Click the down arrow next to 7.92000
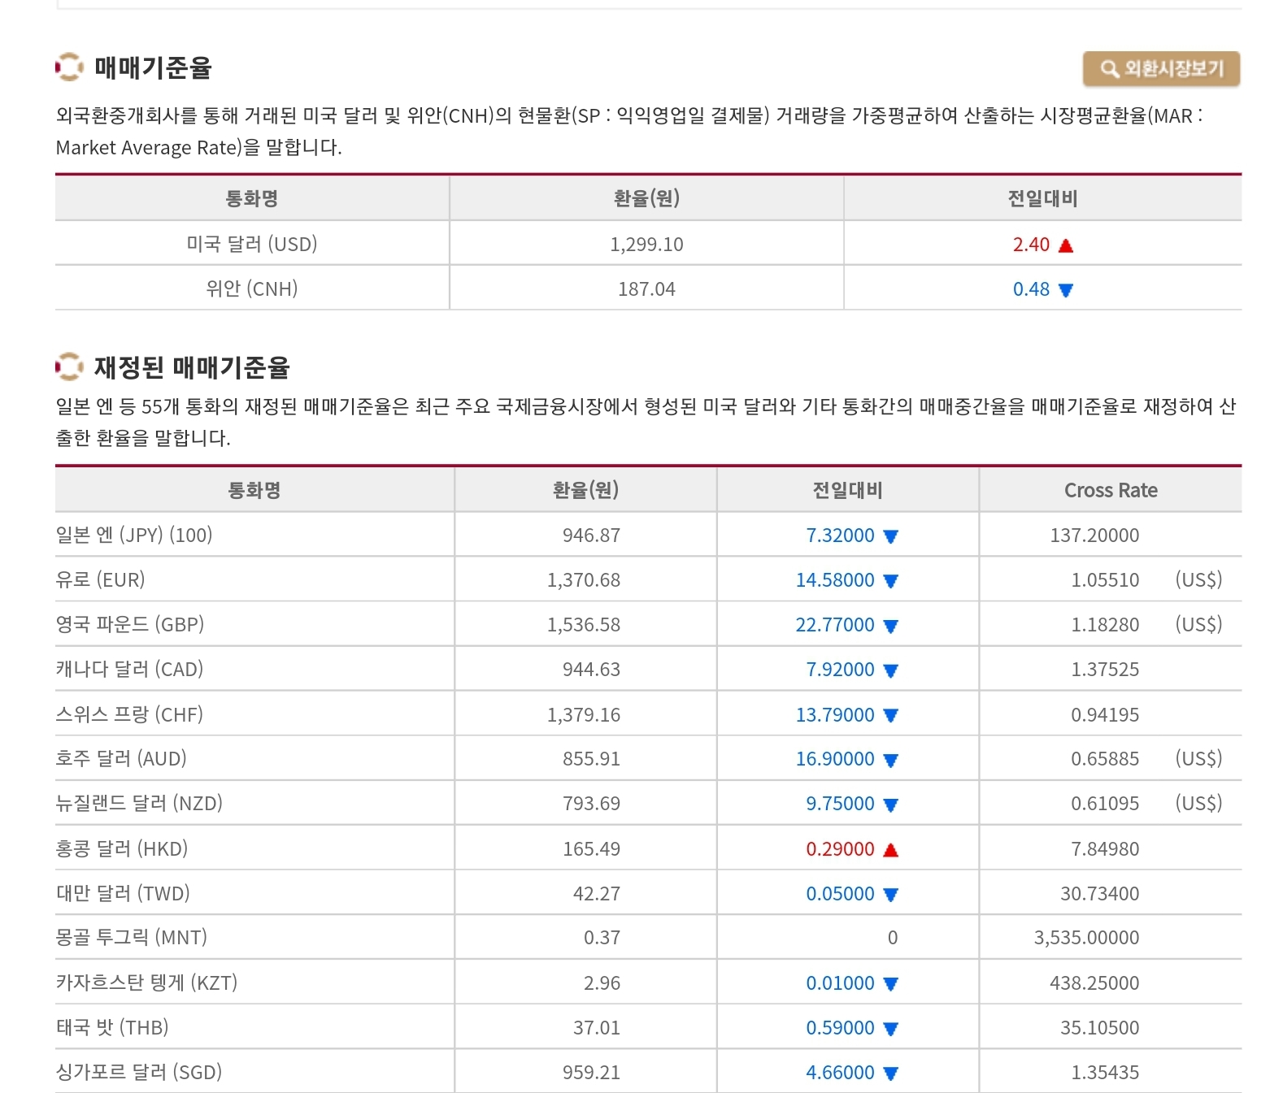Screen dimensions: 1283x1093 tap(890, 670)
